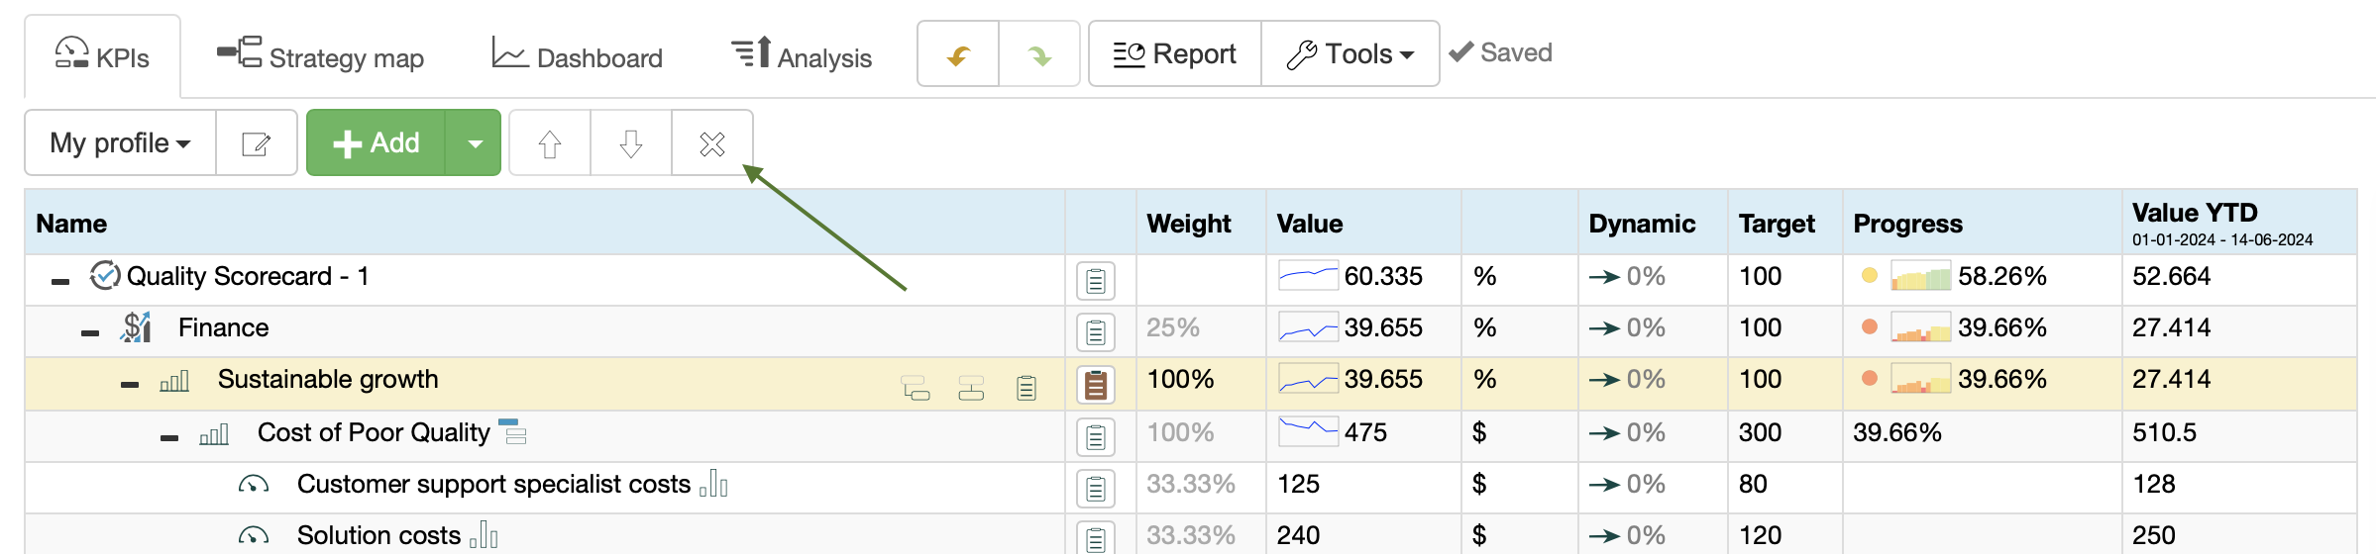The width and height of the screenshot is (2376, 554).
Task: Click the initiatives icon beside Cost of Poor Quality
Action: click(x=512, y=431)
